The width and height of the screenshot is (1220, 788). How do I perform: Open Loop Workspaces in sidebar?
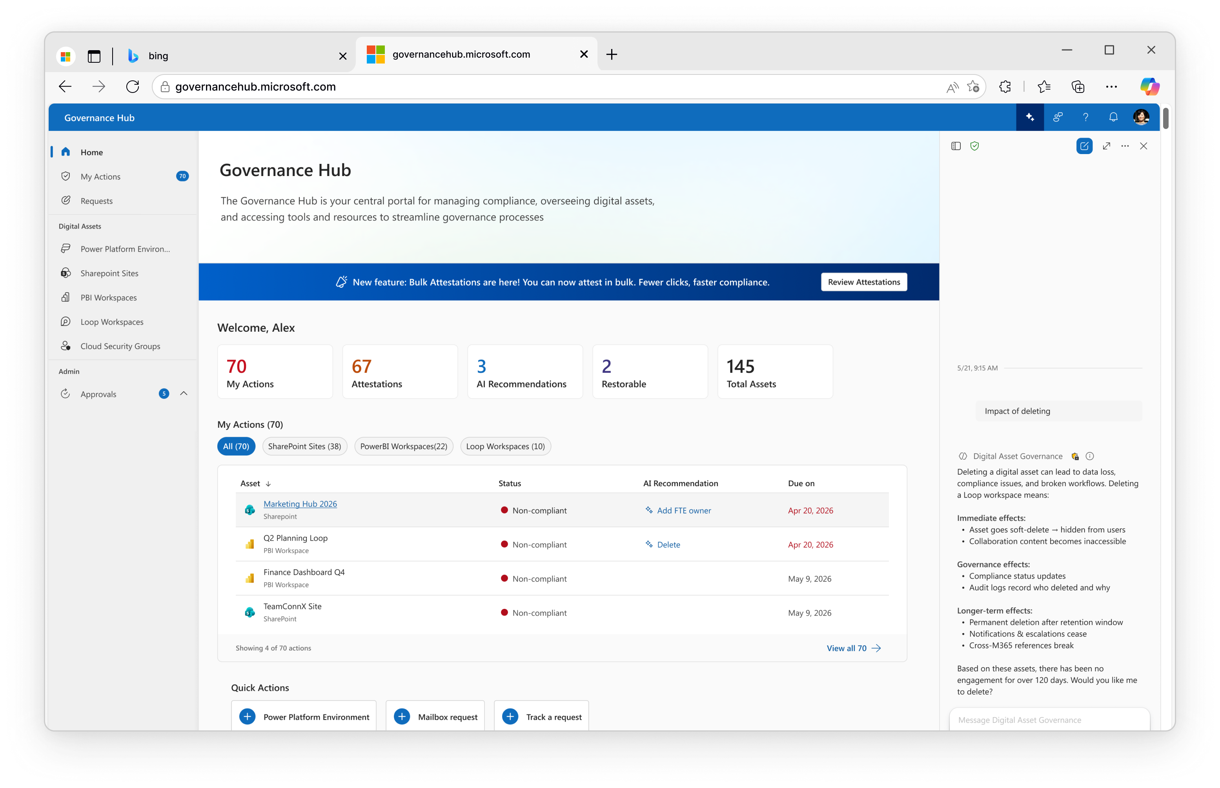(x=123, y=321)
